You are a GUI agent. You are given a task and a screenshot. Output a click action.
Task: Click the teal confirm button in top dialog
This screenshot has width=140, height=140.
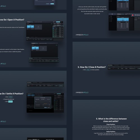[52, 4]
